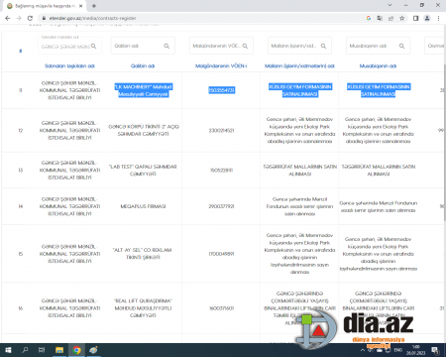Open the Chrome three-dot menu
Image resolution: width=446 pixels, height=357 pixels.
point(438,18)
